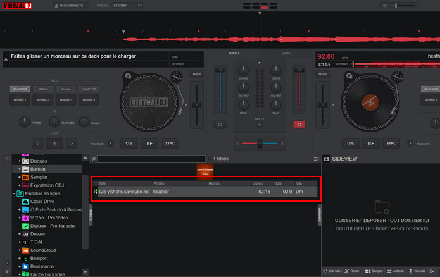Click the left deck Modèle 1 pad
Viewport: 440px width, 277px height.
coord(20,100)
